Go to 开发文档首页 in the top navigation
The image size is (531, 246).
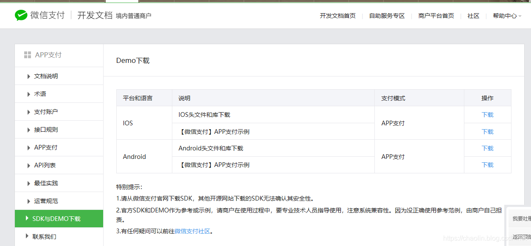click(338, 15)
